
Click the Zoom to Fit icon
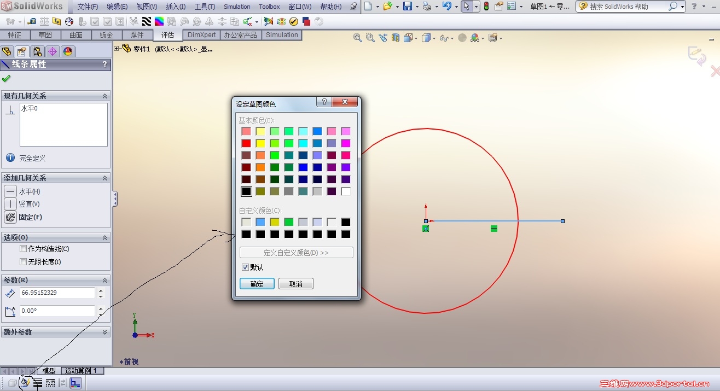pyautogui.click(x=358, y=38)
